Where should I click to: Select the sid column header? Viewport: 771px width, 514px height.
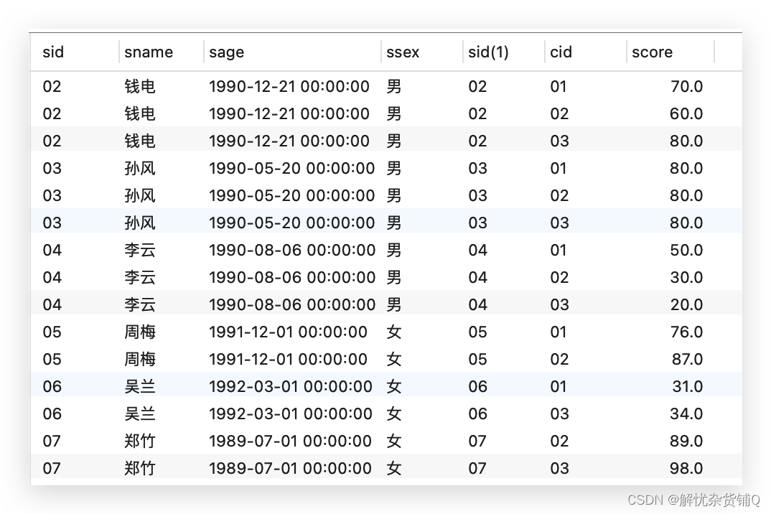click(53, 52)
